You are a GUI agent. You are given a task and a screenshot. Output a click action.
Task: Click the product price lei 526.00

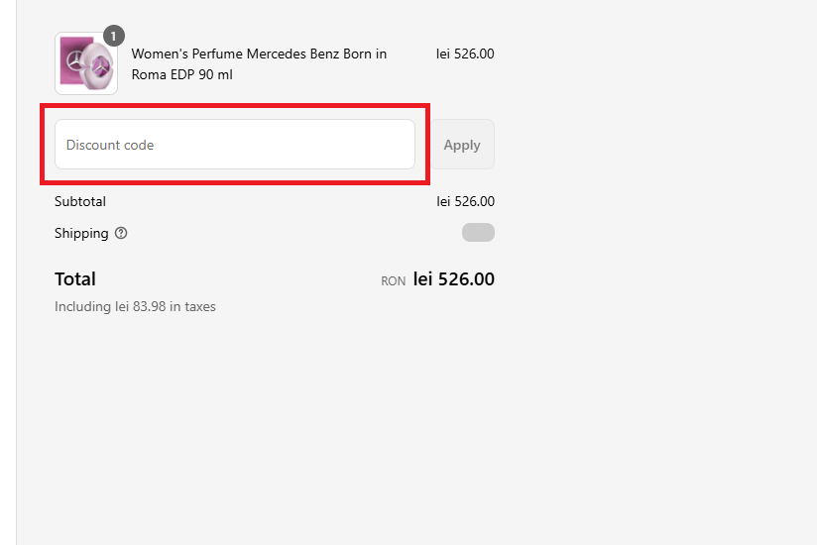coord(465,54)
